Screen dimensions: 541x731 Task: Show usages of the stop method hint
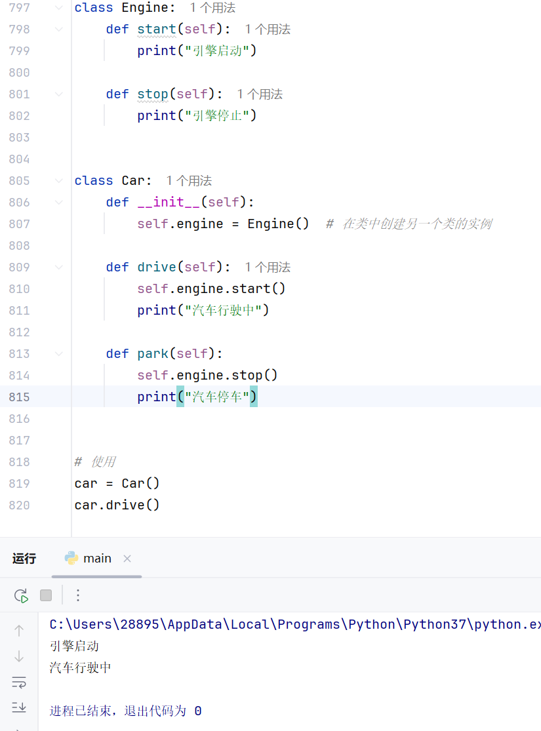pos(260,94)
